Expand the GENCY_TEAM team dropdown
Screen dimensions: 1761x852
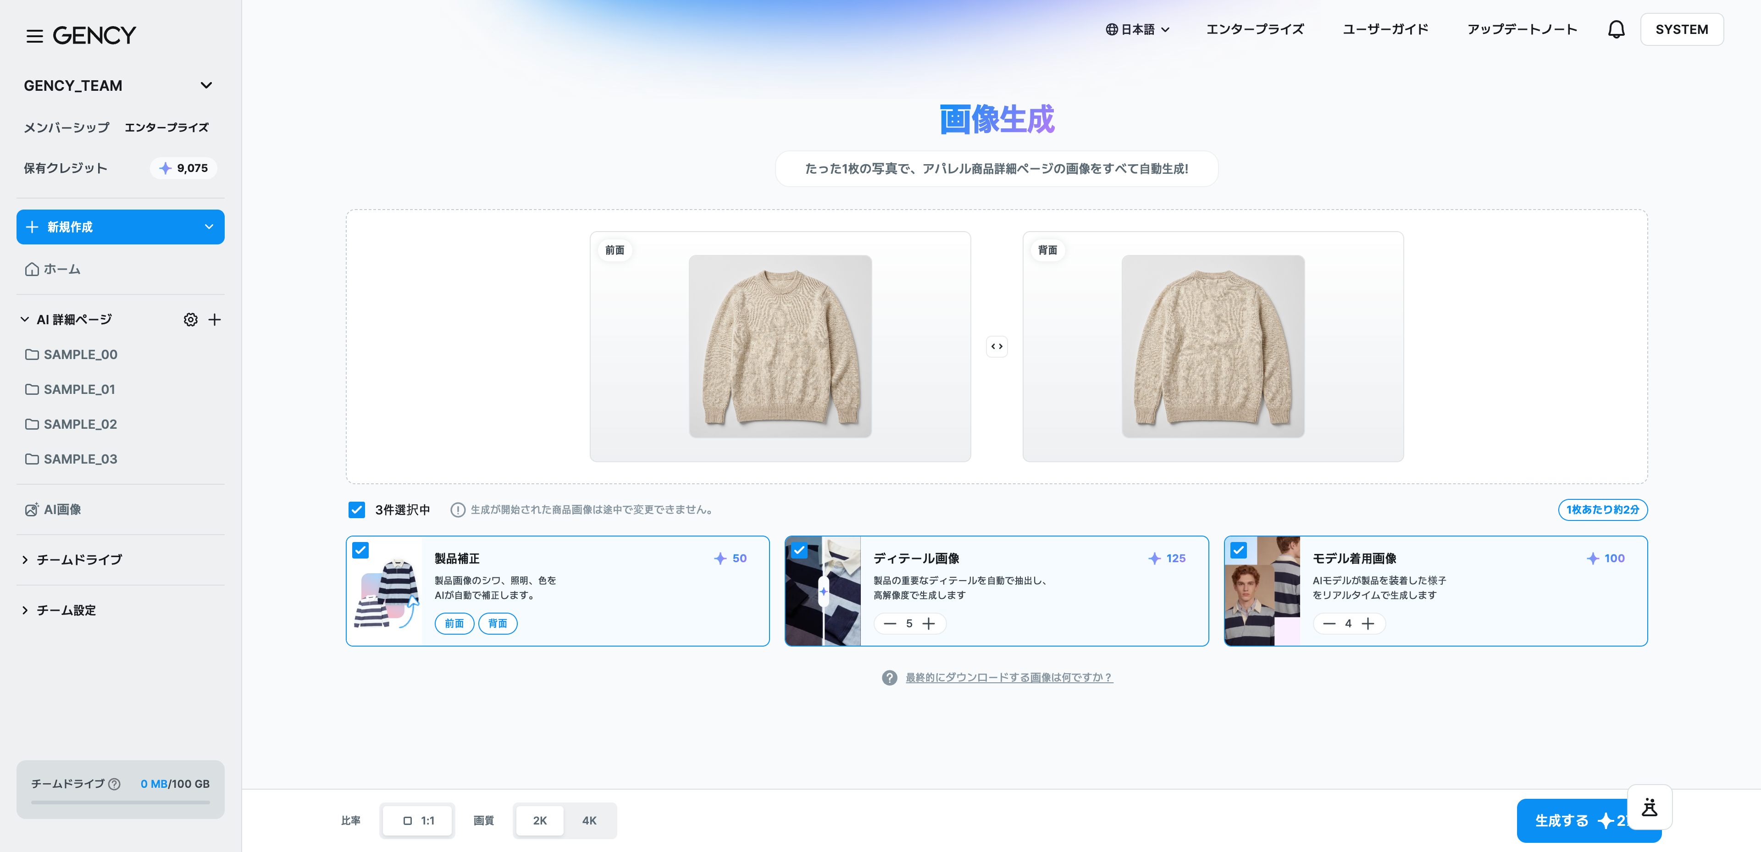[x=206, y=85]
